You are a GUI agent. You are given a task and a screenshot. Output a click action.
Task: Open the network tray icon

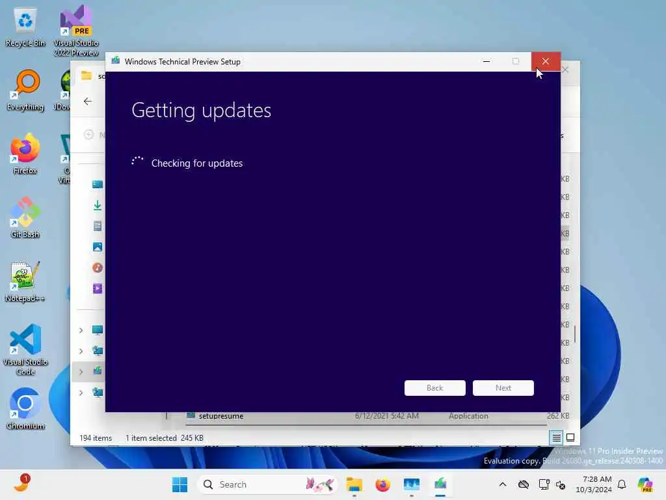(544, 484)
